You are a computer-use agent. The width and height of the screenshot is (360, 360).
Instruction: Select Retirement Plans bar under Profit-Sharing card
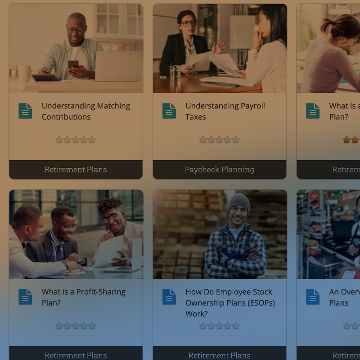76,353
